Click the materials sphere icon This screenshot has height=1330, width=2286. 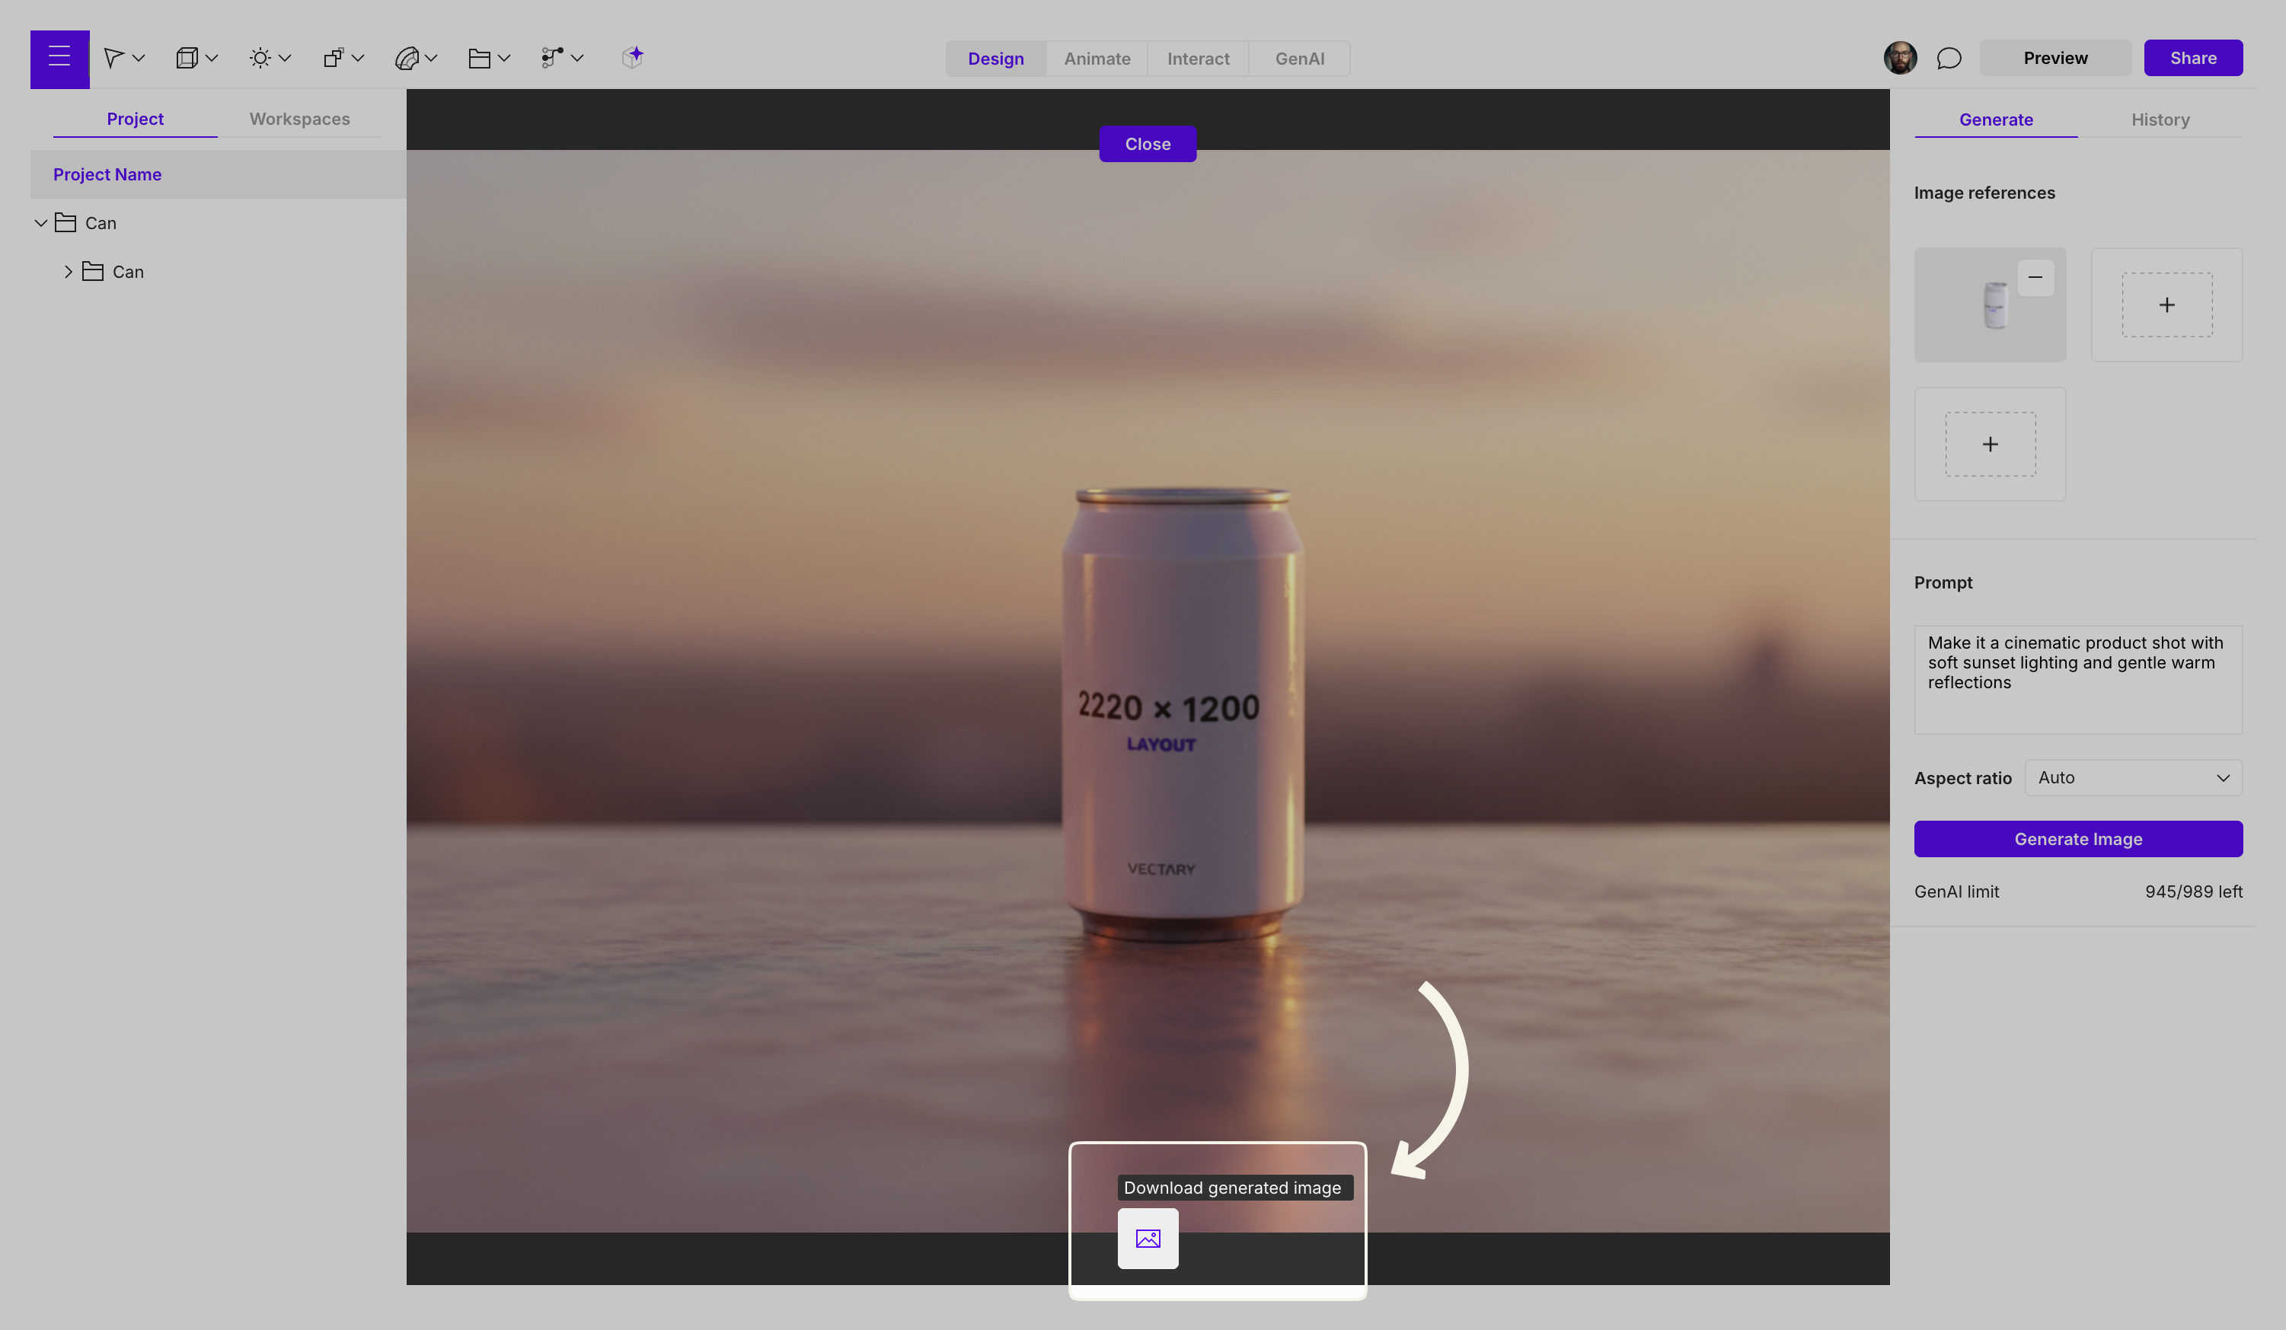pyautogui.click(x=407, y=58)
